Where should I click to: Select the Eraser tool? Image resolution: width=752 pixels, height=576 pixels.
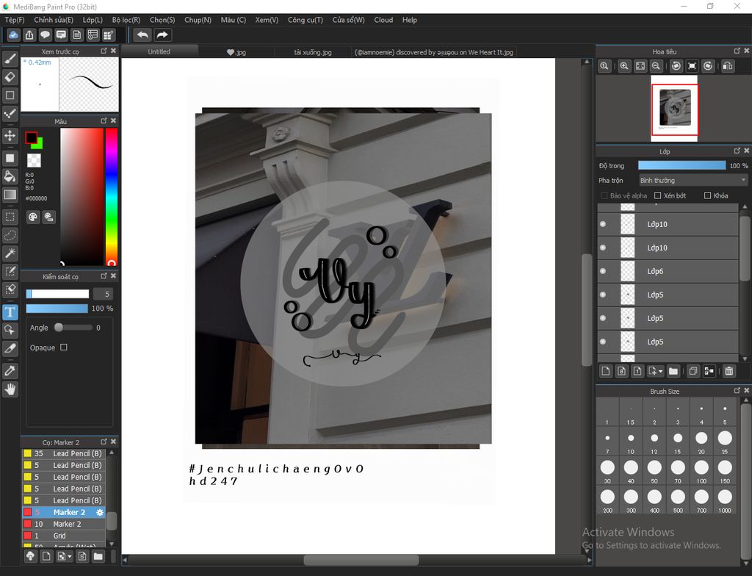[x=10, y=77]
